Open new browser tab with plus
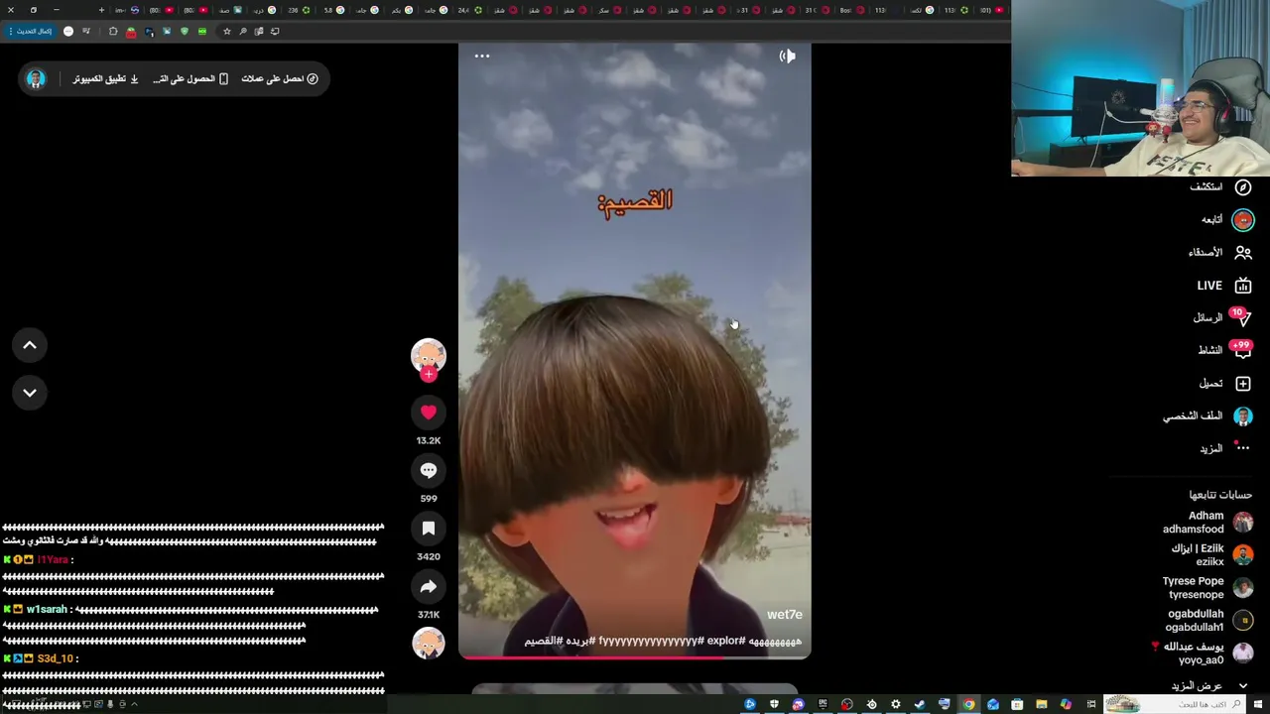This screenshot has width=1270, height=714. pyautogui.click(x=101, y=10)
